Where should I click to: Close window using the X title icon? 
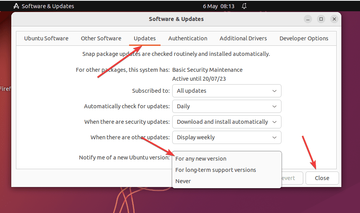click(334, 19)
